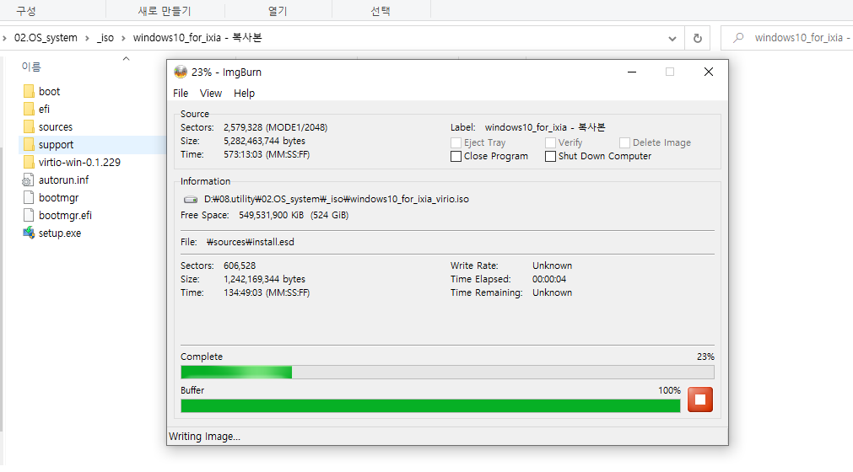Open the View menu in ImgBurn

(211, 94)
